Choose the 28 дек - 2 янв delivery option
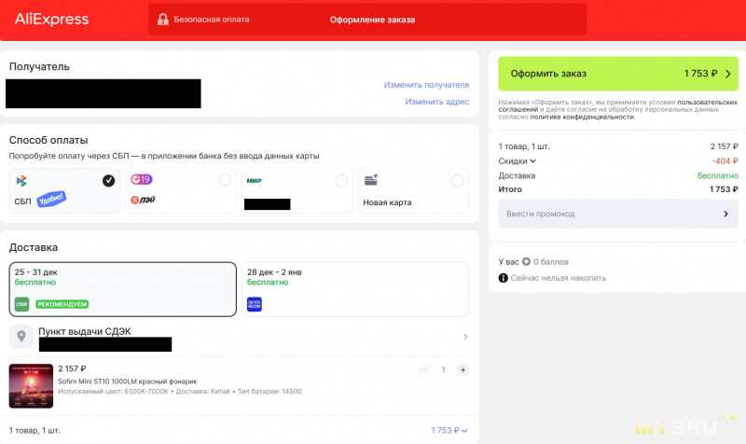746x444 pixels. 355,289
